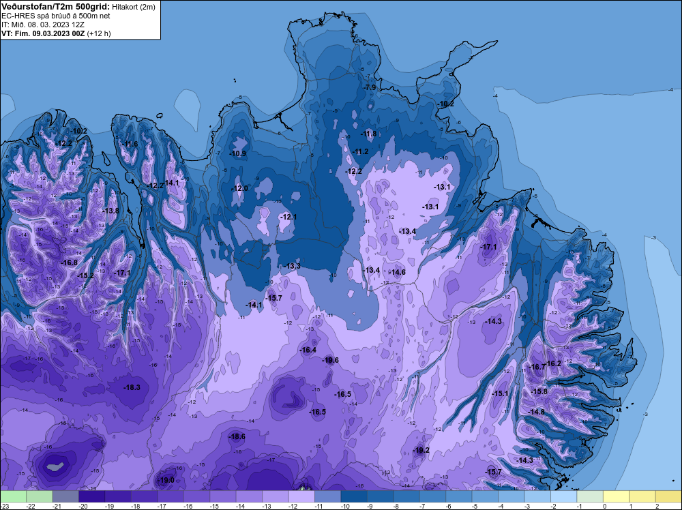Click the -16 legend color swatch

tap(196, 496)
